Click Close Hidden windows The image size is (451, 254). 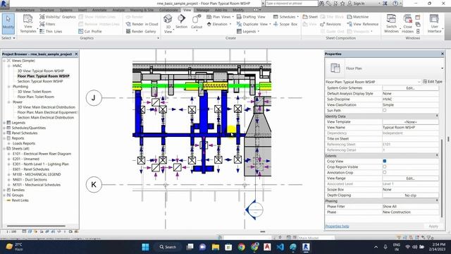coord(407,23)
